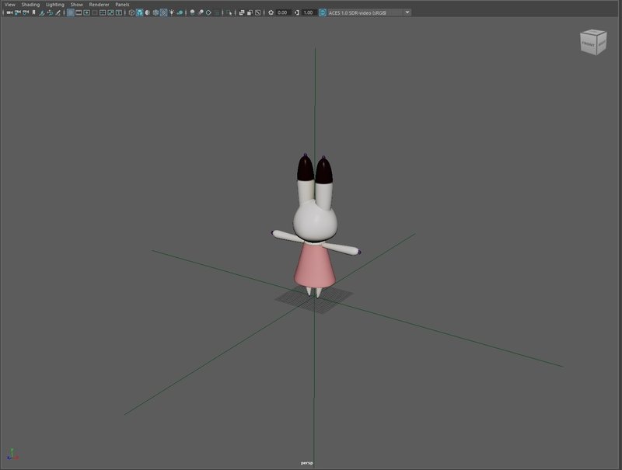Click the gamma value field 1.00
Image resolution: width=622 pixels, height=470 pixels.
tap(308, 12)
